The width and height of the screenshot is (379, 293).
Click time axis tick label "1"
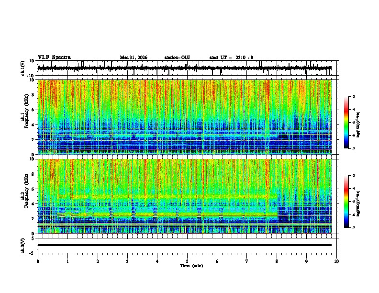[67, 261]
